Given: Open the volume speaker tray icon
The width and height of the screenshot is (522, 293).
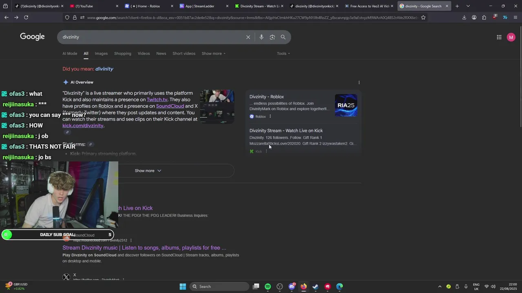Looking at the screenshot, I should click(493, 286).
